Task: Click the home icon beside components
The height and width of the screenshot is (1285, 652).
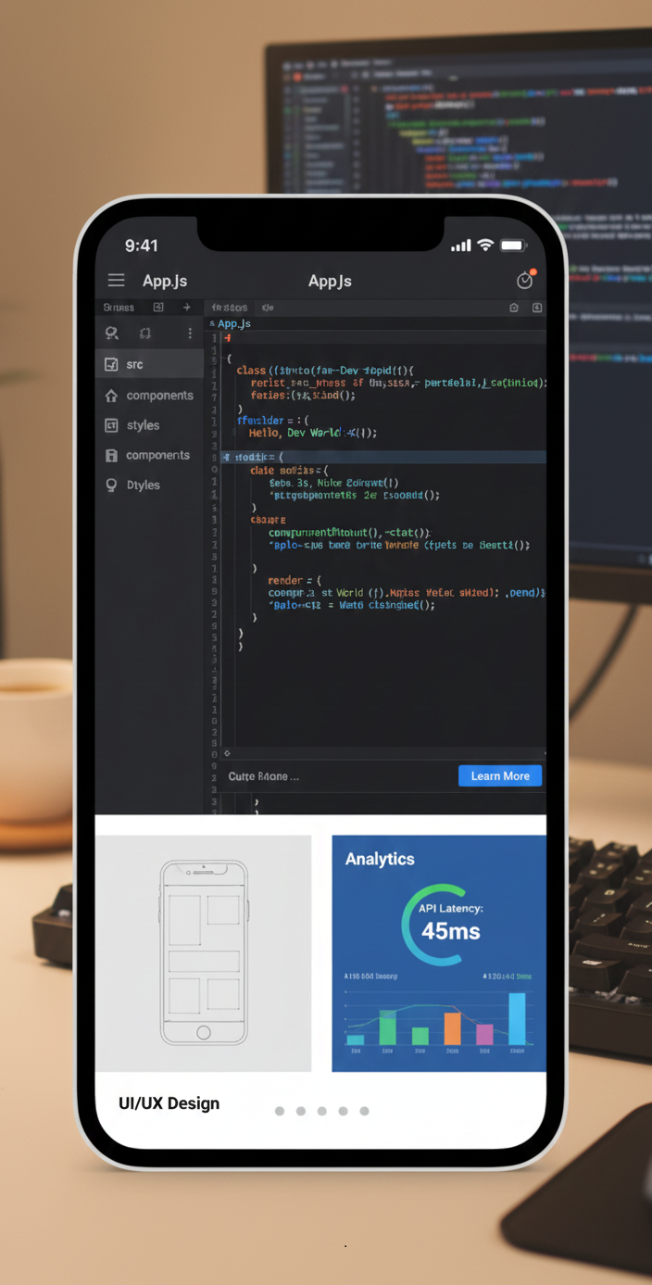Action: (111, 396)
